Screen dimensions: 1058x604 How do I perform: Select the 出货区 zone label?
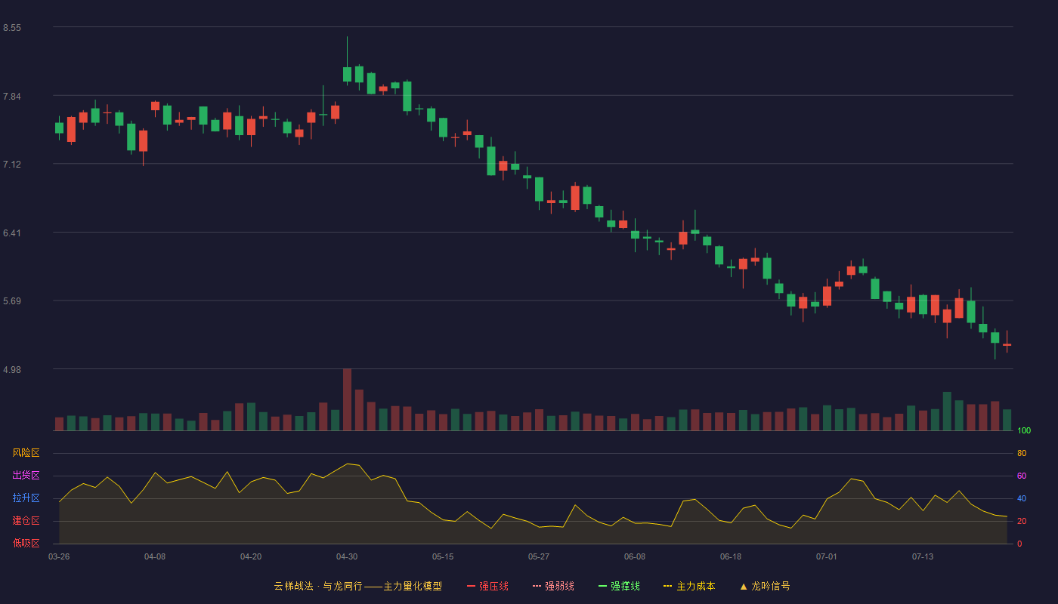(26, 476)
